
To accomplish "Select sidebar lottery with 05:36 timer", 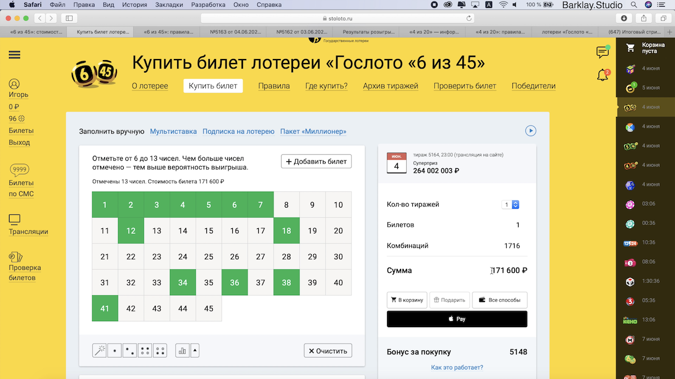I will [631, 301].
